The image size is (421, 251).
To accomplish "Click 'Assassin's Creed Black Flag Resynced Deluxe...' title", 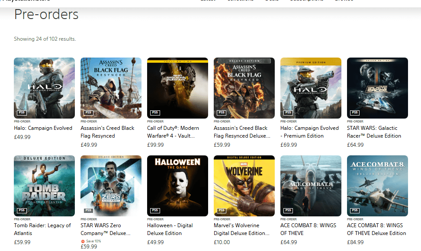I will tap(242, 132).
